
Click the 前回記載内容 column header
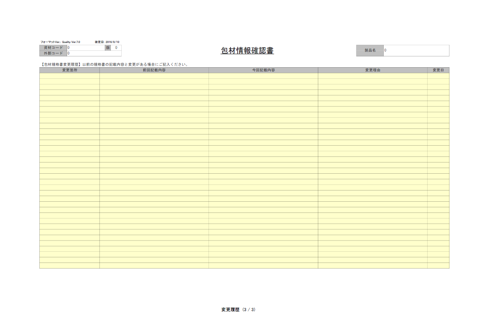154,70
